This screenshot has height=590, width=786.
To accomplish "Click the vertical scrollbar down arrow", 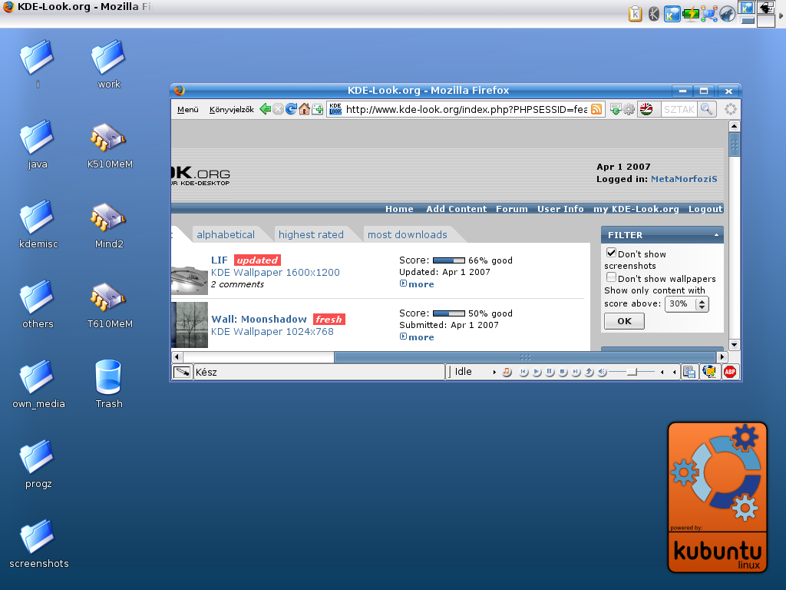I will tap(734, 345).
